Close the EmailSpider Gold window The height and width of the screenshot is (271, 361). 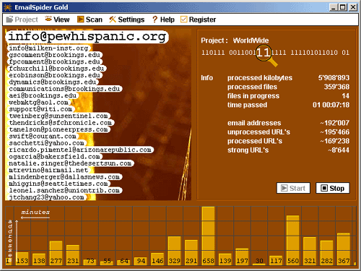pos(353,7)
